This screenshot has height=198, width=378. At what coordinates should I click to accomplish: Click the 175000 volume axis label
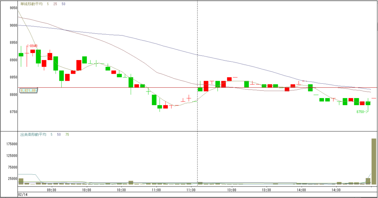[11, 144]
